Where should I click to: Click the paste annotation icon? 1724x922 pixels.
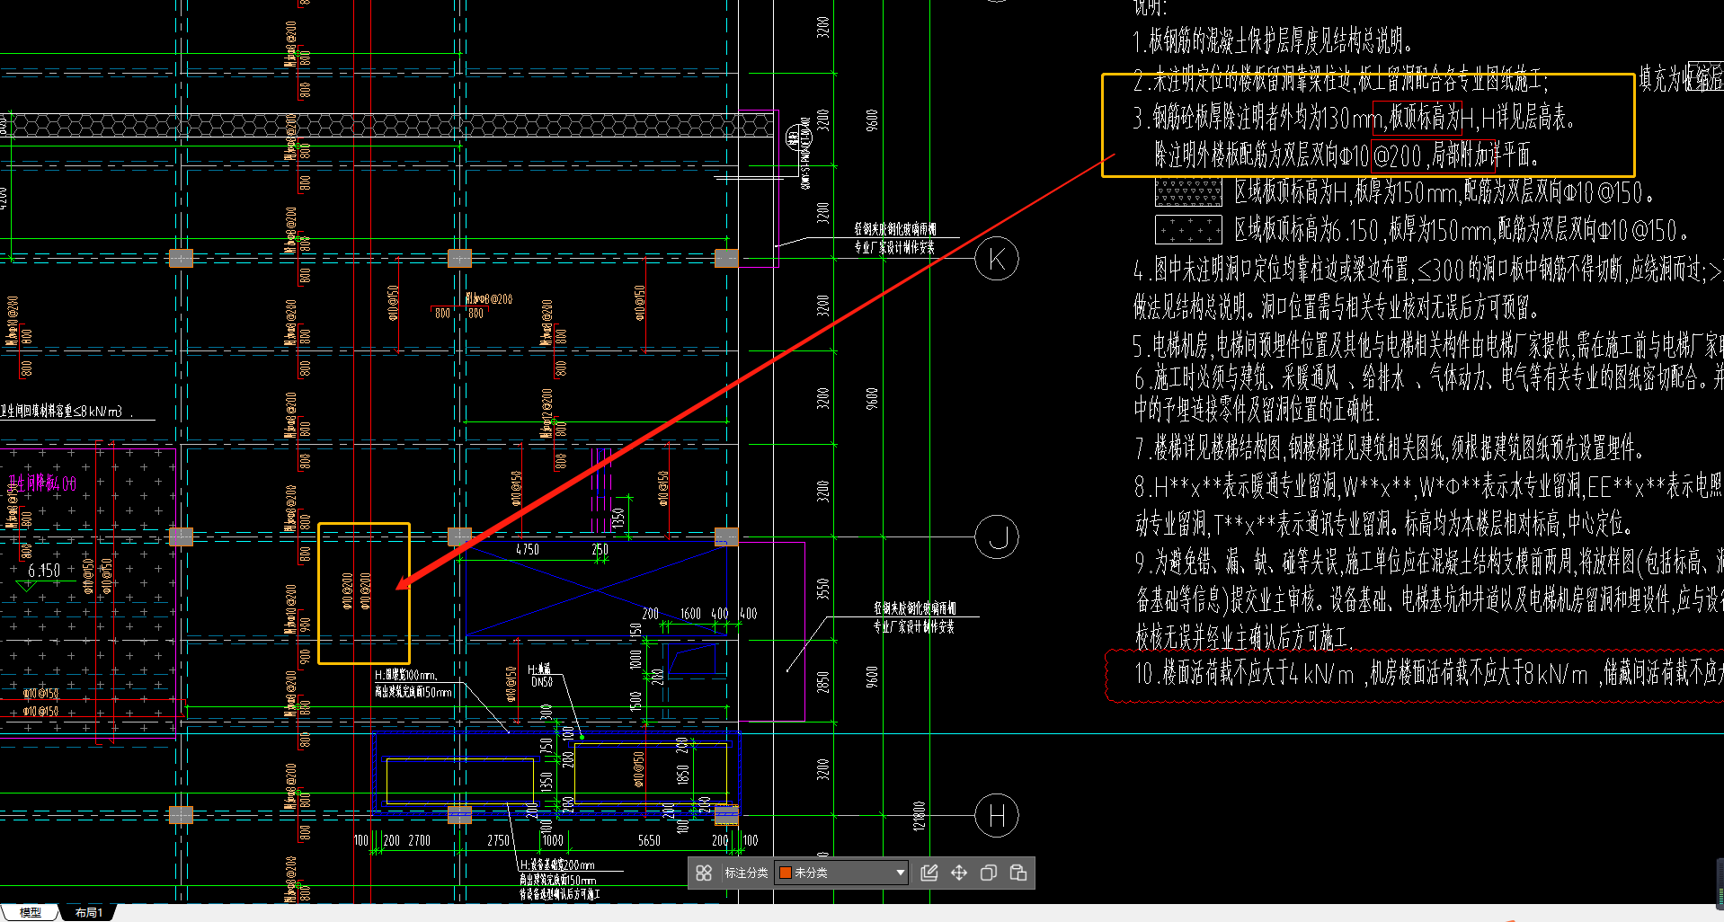(1018, 873)
